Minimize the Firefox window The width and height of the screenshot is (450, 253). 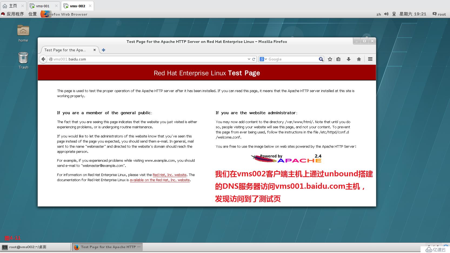(356, 41)
